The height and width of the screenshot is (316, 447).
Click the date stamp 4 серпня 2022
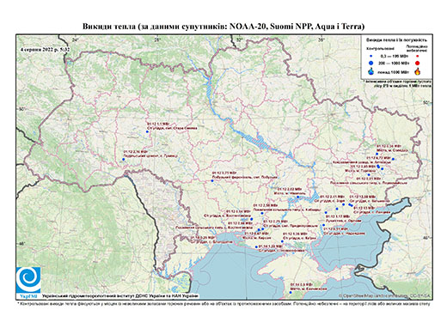[46, 49]
